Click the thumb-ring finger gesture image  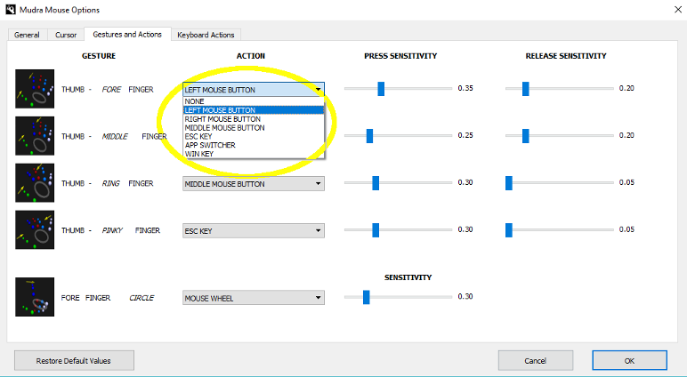[35, 183]
